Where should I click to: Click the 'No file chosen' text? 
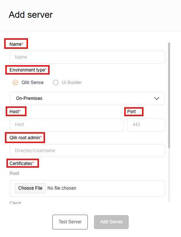point(62,188)
